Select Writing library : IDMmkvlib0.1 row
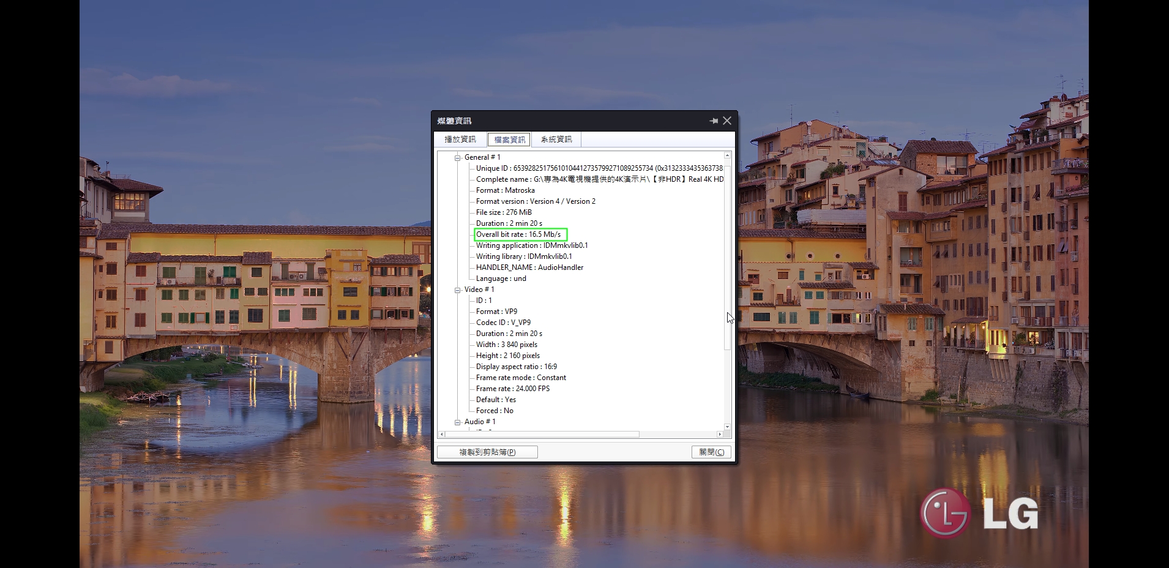 coord(524,256)
